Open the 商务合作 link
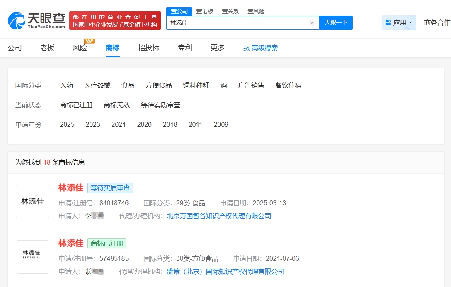The height and width of the screenshot is (287, 451). [x=437, y=23]
